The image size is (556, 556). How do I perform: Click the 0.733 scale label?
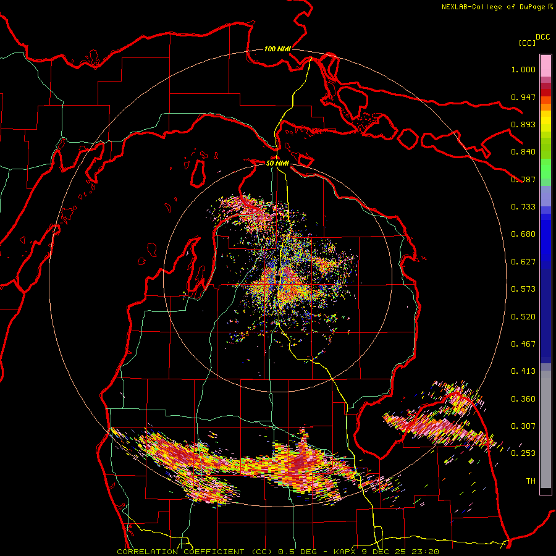523,207
